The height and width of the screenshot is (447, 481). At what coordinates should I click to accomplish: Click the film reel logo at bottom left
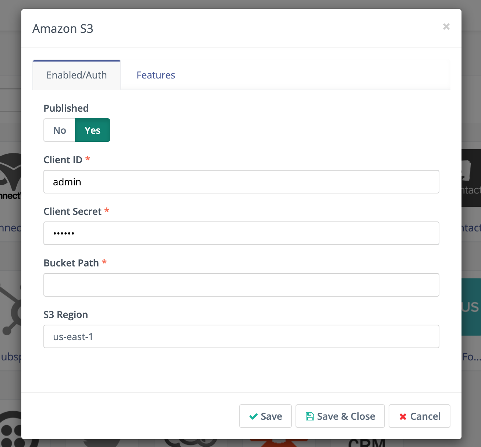(x=11, y=429)
